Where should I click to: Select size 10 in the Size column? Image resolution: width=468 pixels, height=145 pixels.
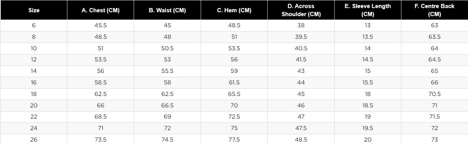pyautogui.click(x=34, y=48)
